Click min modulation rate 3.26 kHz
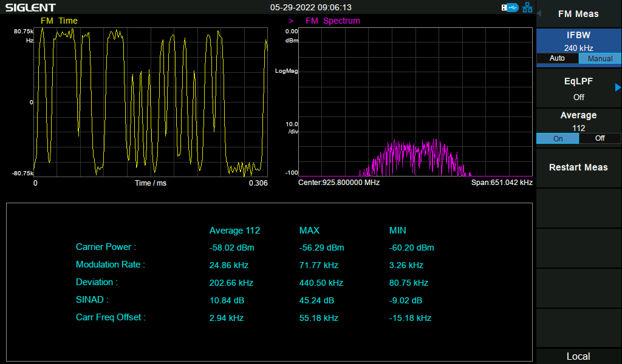Screen dimensions: 622x364 [406, 265]
